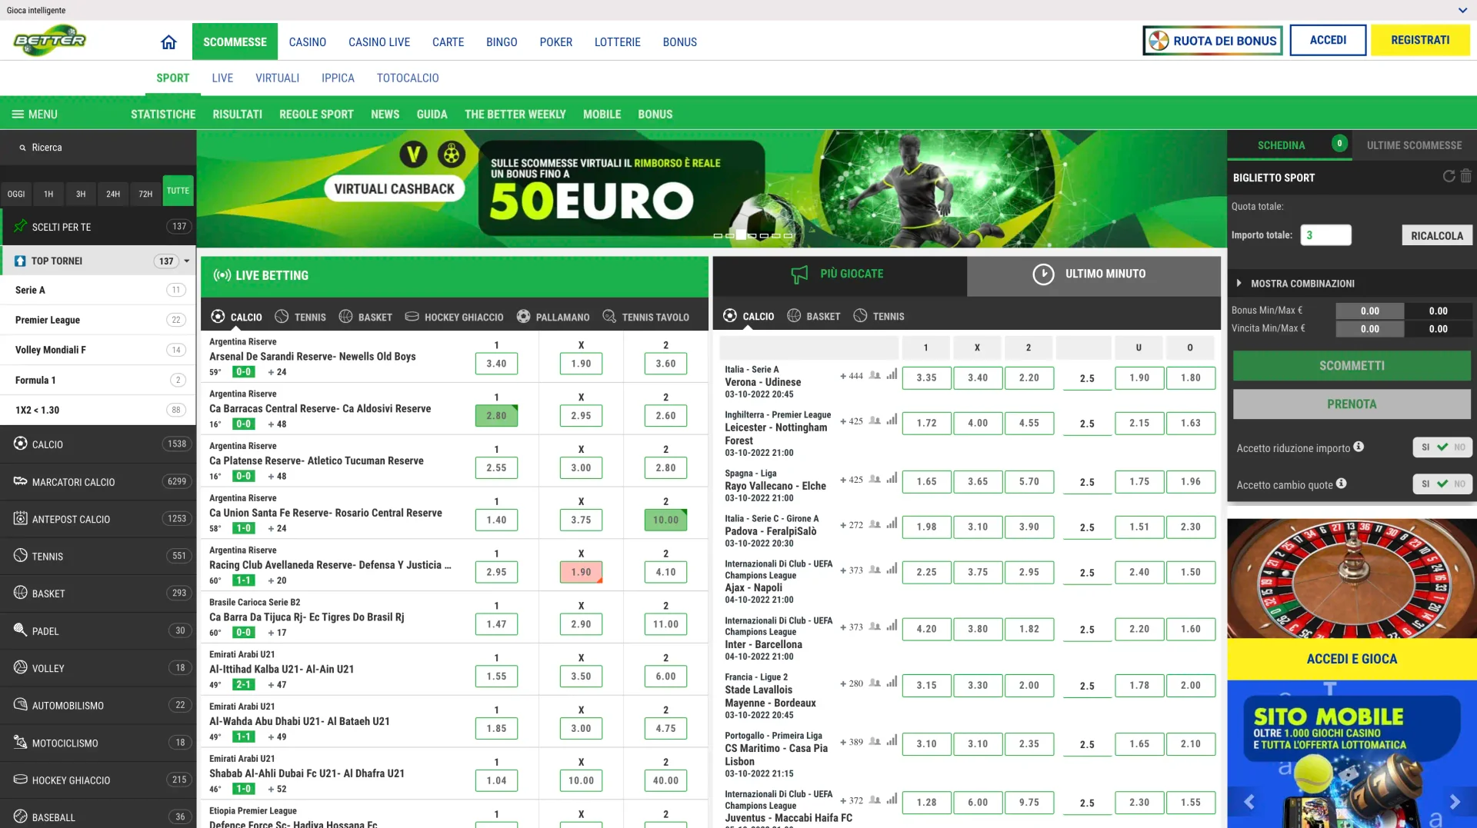The height and width of the screenshot is (828, 1477).
Task: Click the trash icon in Biglietto Sport
Action: click(x=1466, y=176)
